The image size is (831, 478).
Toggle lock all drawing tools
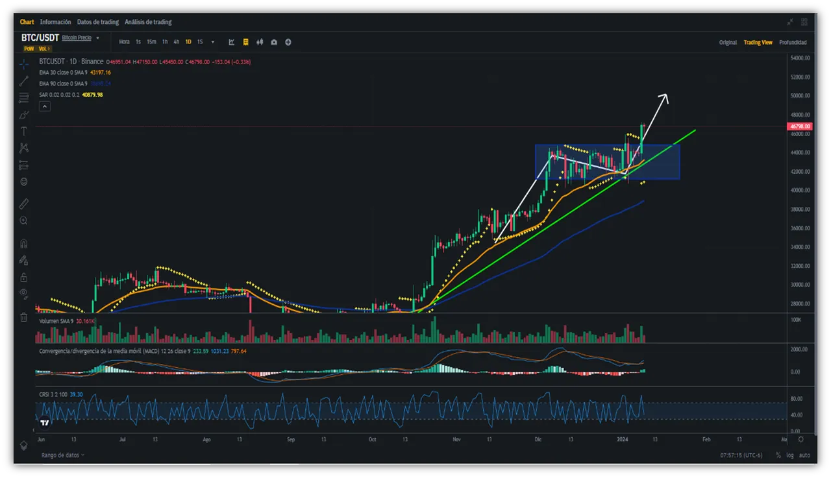24,278
